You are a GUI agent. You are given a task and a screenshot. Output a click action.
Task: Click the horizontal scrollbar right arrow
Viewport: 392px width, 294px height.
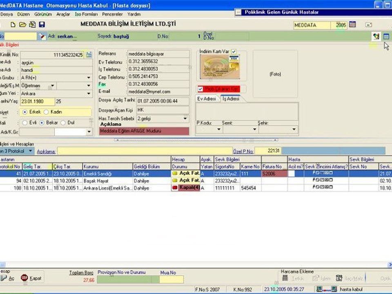390,265
